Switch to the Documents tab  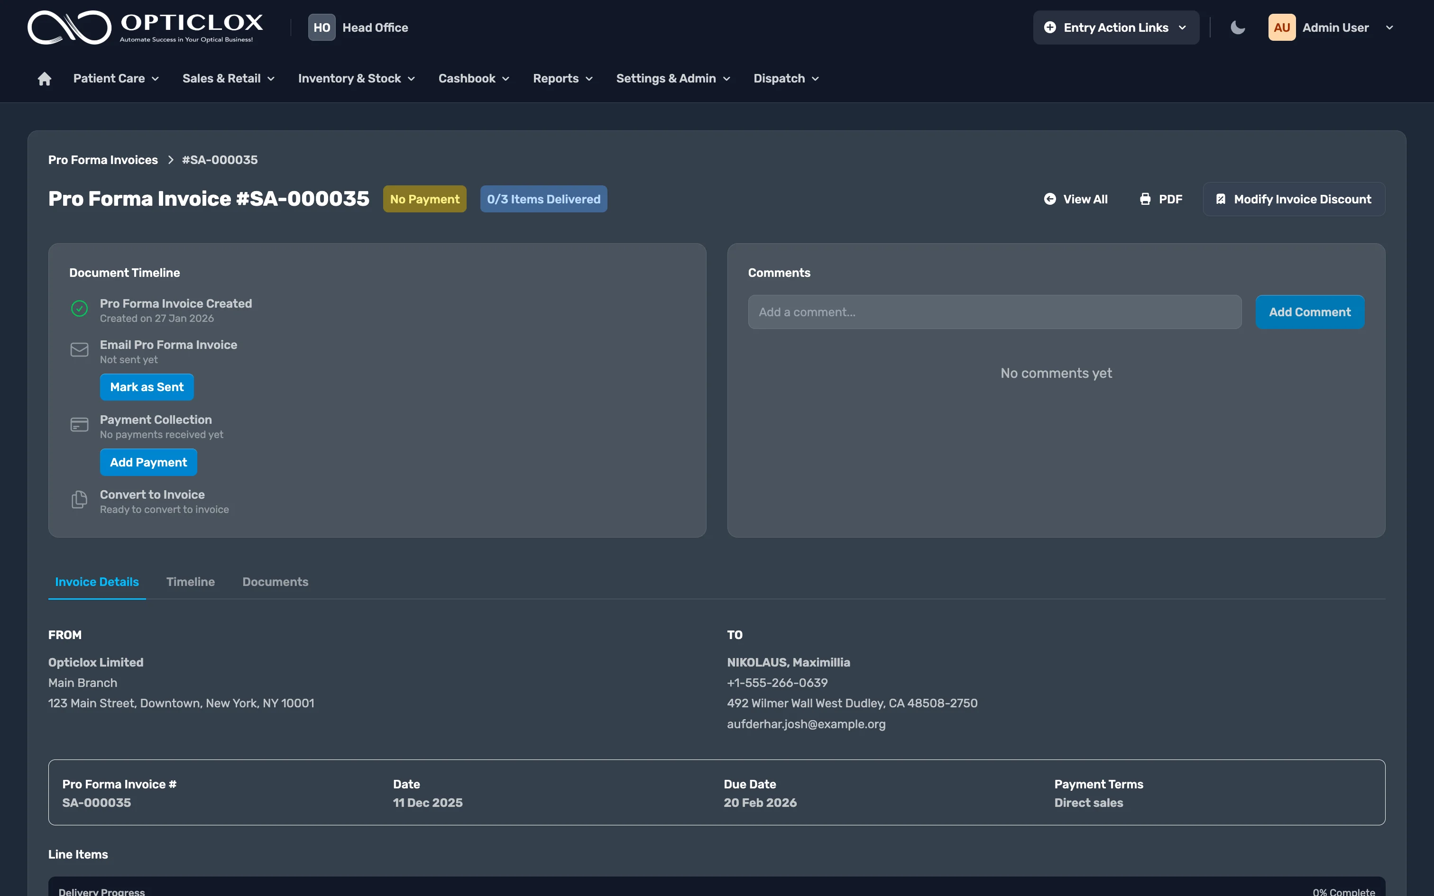[275, 582]
